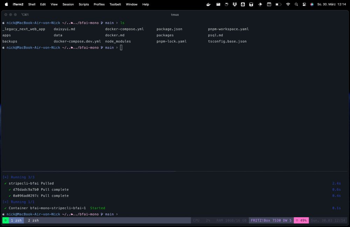The image size is (350, 227).
Task: Click the 'docker.md' file name
Action: tap(115, 35)
